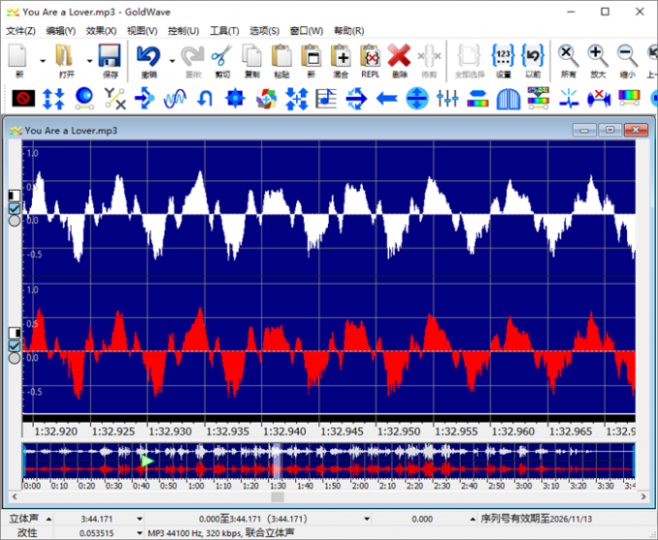This screenshot has height=540, width=658.
Task: Click the U-turn arrow invert effect icon
Action: coord(205,99)
